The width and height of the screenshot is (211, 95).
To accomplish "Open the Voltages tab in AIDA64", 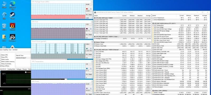I will click(19, 69).
